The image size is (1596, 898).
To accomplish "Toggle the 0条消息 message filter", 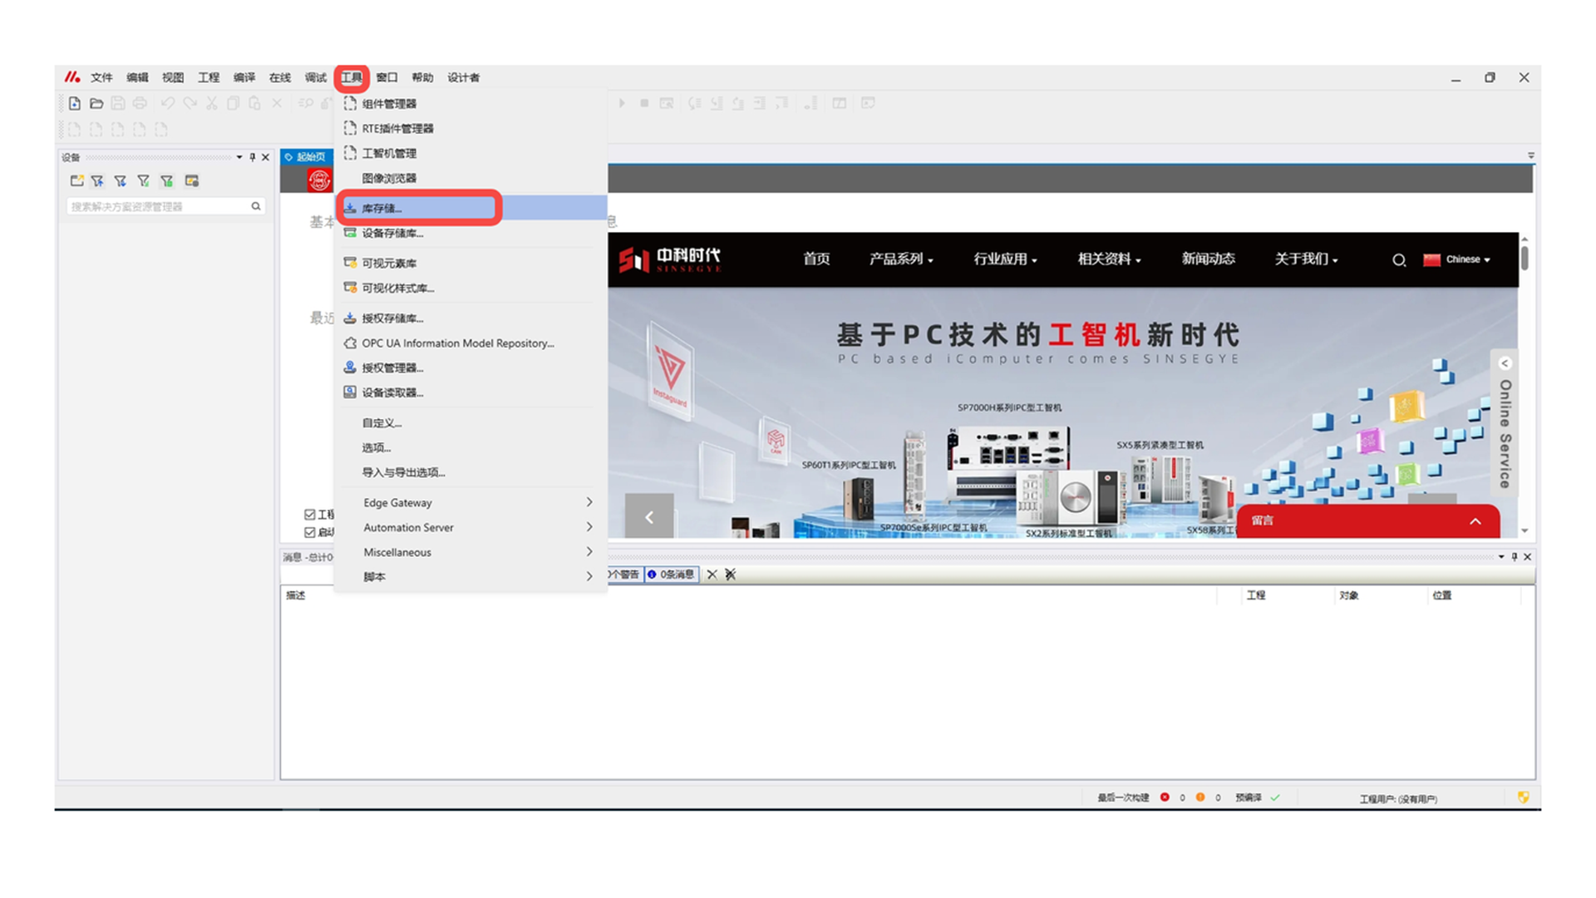I will tap(672, 575).
